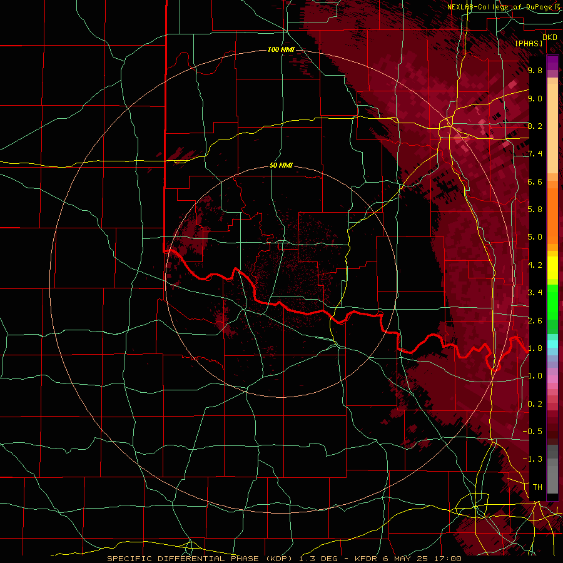The image size is (563, 563).
Task: Click the "SPECIFIC DIFFERENTIAL PHASE (KDP)" product title
Action: (x=201, y=559)
